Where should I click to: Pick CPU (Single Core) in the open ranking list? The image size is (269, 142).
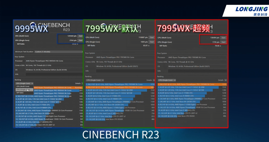(23, 90)
